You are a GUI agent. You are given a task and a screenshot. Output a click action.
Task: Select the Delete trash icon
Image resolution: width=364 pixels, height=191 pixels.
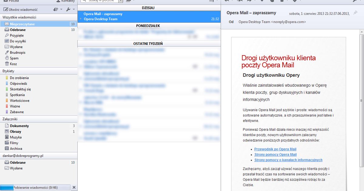(282, 1)
